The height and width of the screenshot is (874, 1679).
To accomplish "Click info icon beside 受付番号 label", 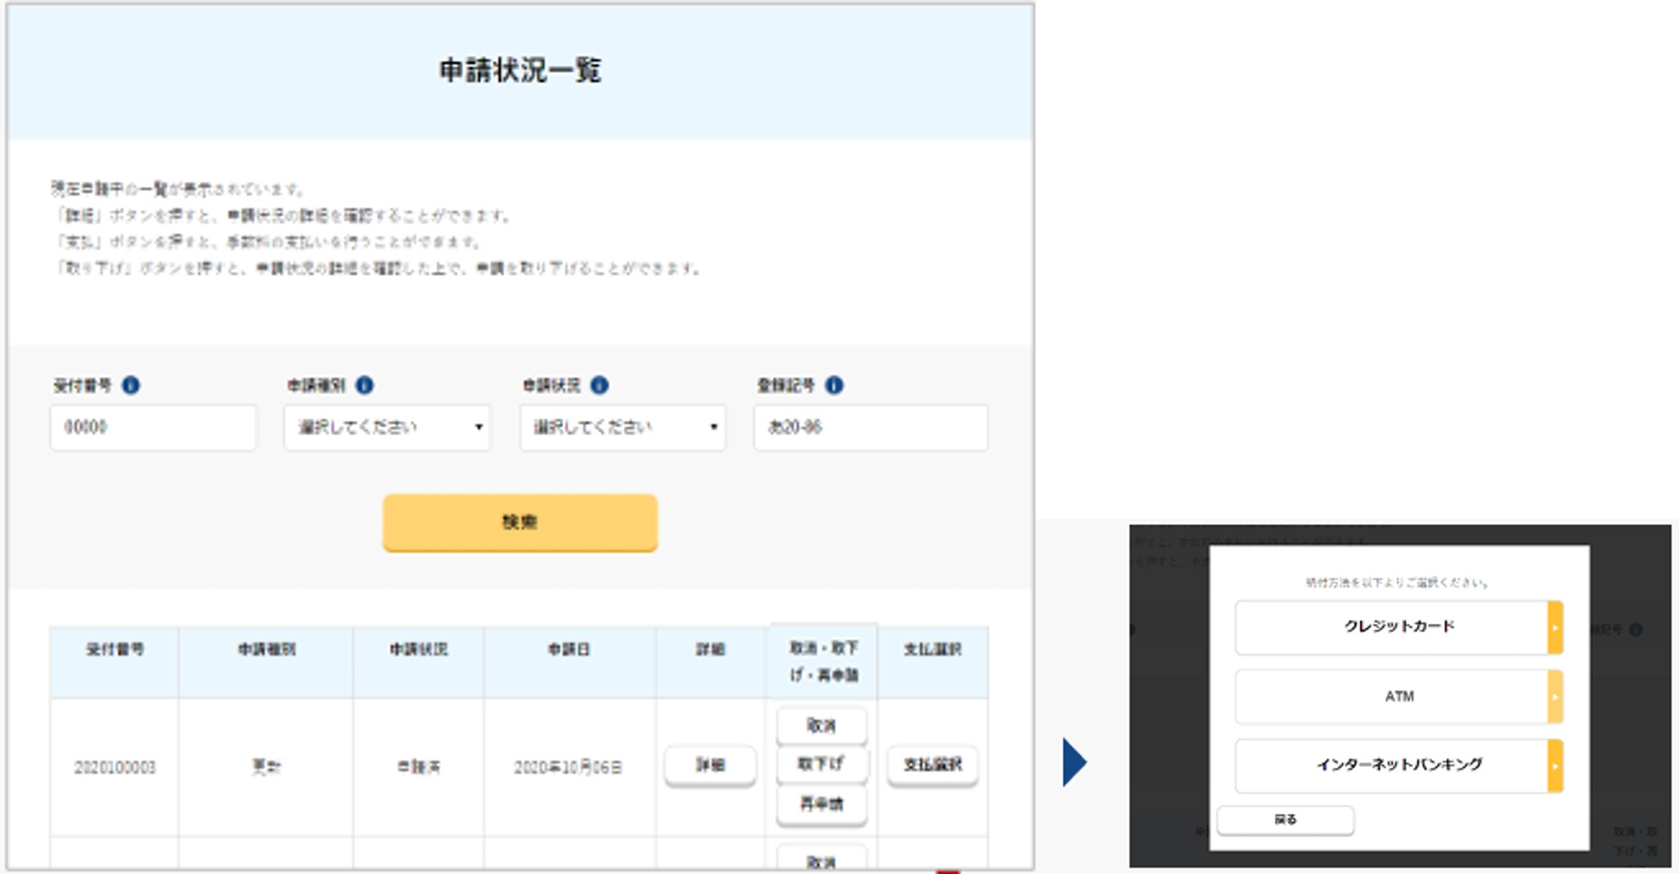I will tap(131, 385).
